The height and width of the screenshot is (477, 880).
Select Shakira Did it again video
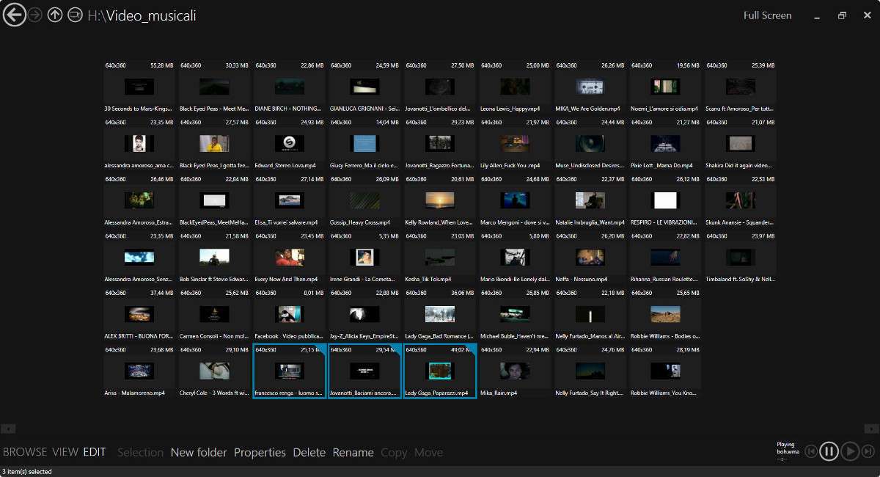tap(741, 144)
